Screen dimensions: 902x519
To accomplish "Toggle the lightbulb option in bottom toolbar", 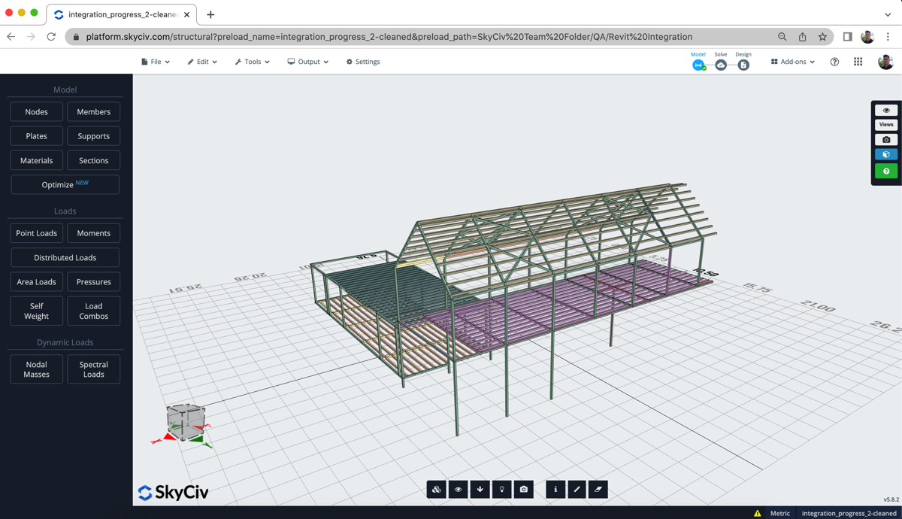I will click(502, 490).
